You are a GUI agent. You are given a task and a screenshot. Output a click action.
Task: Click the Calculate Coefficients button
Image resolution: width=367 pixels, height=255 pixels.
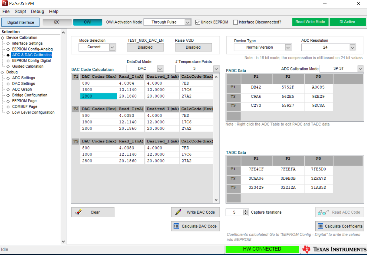click(x=339, y=226)
